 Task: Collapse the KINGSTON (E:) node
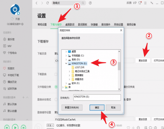[x=66, y=64]
